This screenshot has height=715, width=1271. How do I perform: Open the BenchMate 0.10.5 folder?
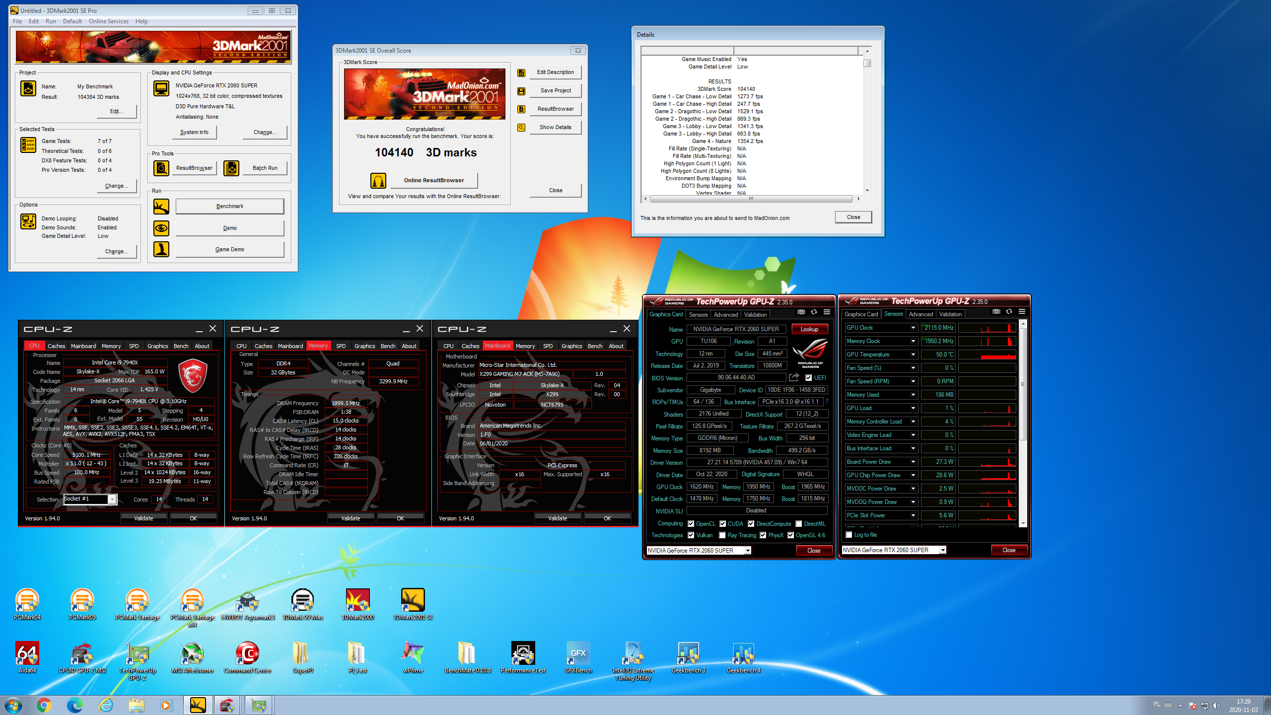pos(468,657)
